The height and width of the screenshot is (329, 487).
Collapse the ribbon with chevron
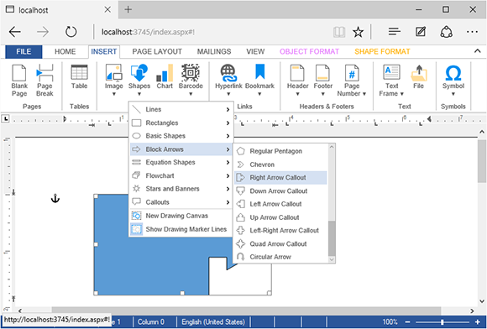coord(478,51)
